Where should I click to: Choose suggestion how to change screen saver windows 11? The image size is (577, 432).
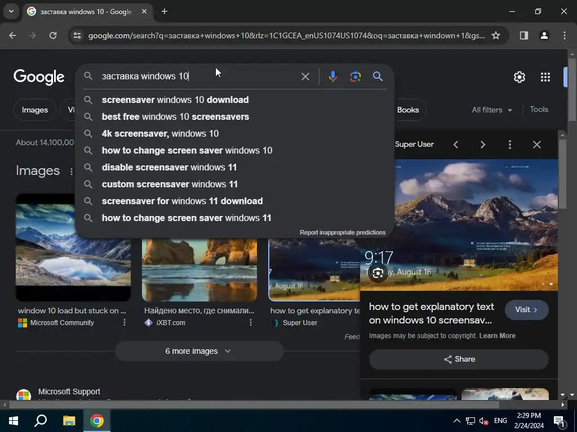pyautogui.click(x=235, y=218)
